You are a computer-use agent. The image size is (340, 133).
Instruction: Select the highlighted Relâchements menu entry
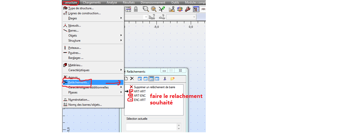93,82
